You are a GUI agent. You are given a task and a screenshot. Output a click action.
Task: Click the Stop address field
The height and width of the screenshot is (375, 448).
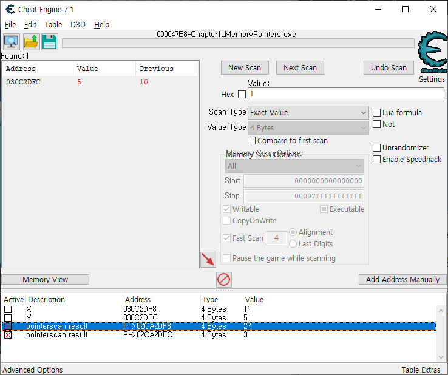tap(304, 196)
